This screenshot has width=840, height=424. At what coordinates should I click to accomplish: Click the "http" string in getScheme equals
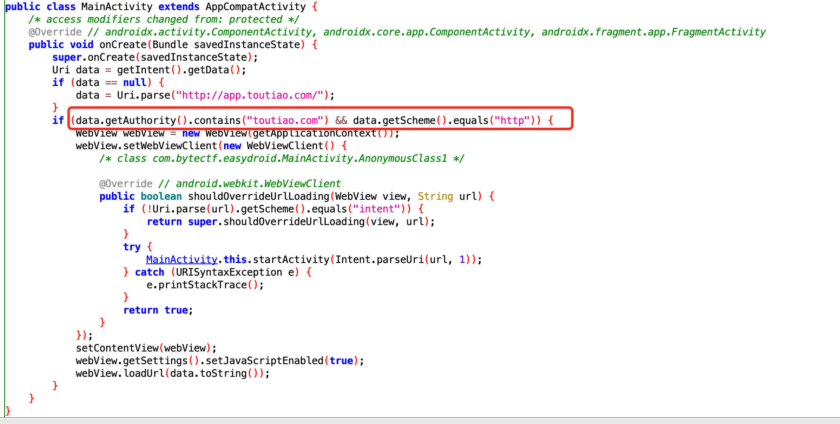pos(512,121)
